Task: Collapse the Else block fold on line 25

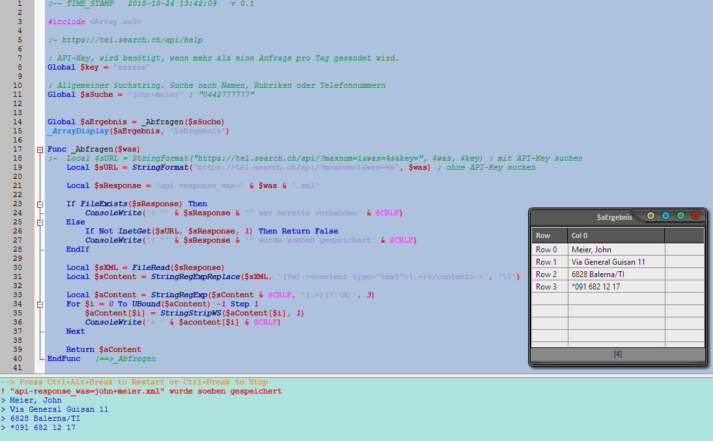Action: point(40,222)
